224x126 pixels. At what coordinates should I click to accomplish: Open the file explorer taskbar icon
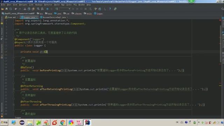click(30, 122)
